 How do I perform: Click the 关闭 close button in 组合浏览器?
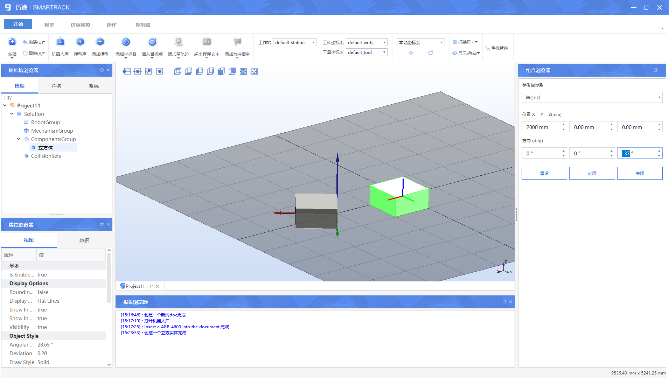(x=640, y=173)
